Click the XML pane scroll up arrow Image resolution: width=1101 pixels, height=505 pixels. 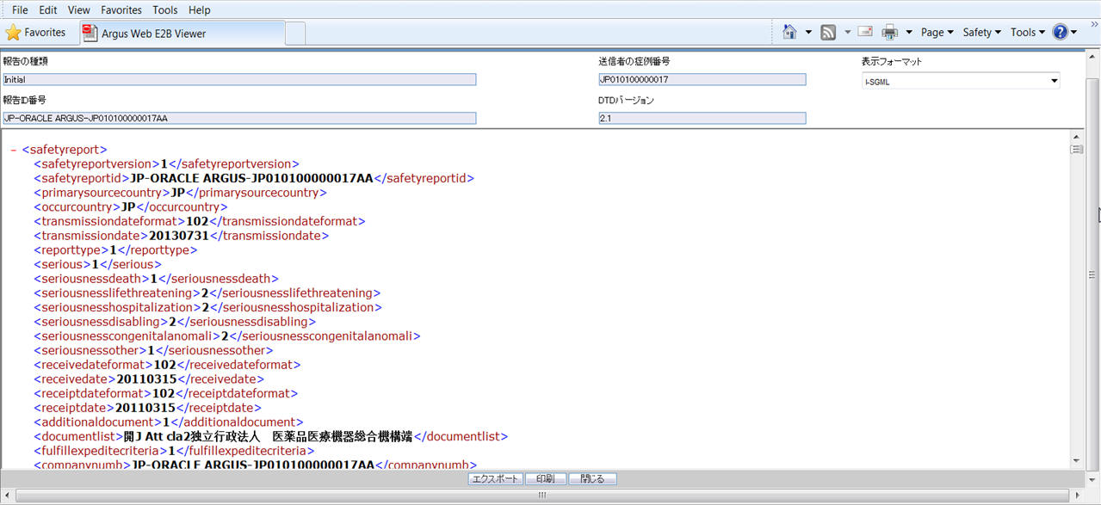1076,137
